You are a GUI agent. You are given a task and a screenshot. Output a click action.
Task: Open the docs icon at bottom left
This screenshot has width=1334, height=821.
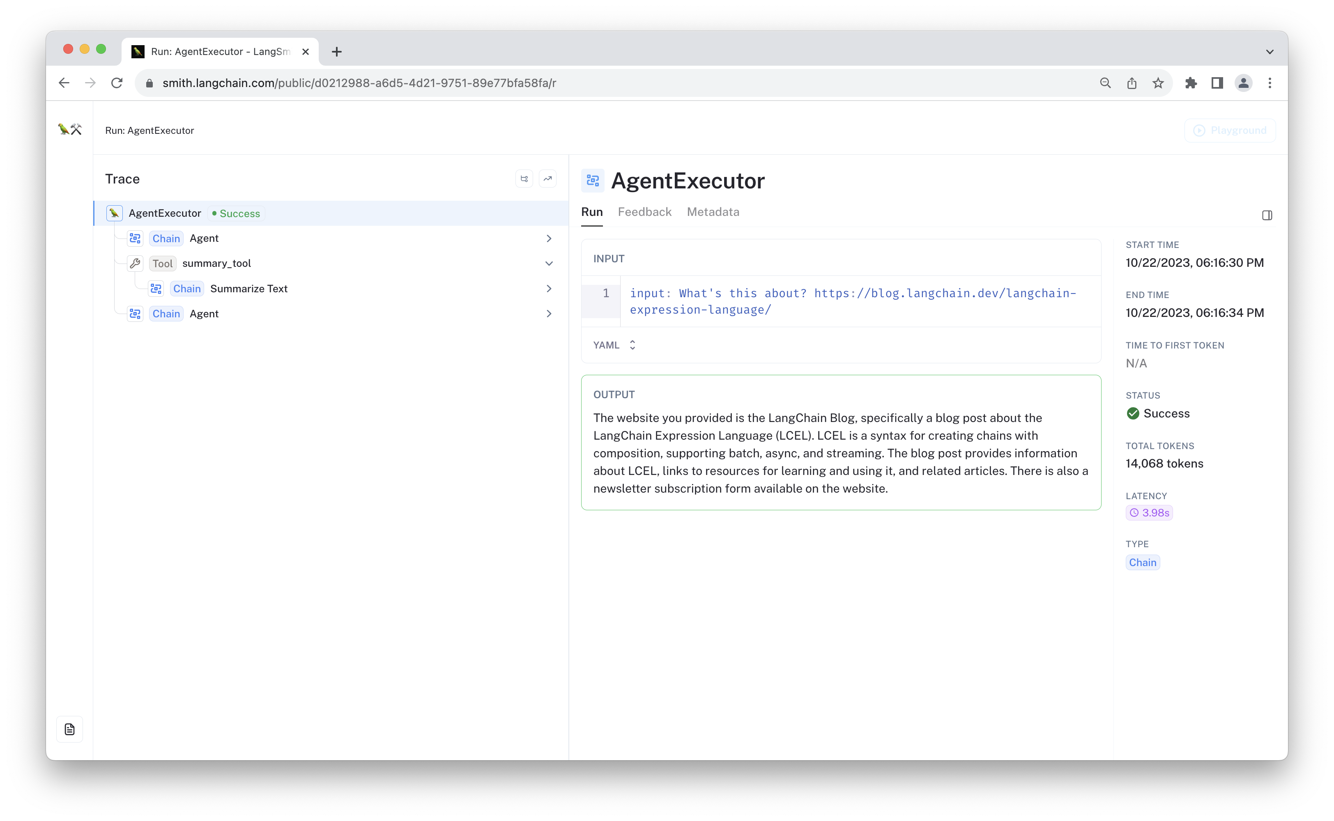(69, 729)
